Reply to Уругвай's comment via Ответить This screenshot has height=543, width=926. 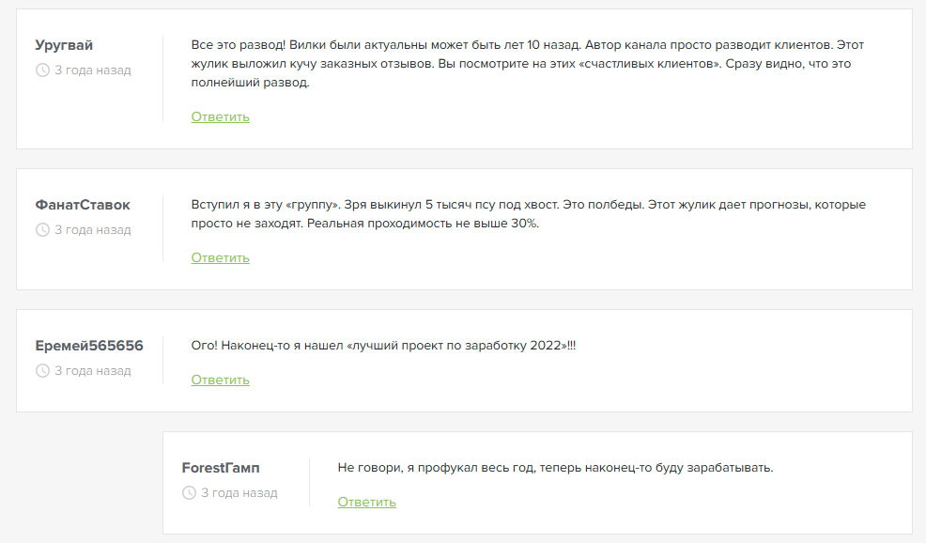point(219,116)
